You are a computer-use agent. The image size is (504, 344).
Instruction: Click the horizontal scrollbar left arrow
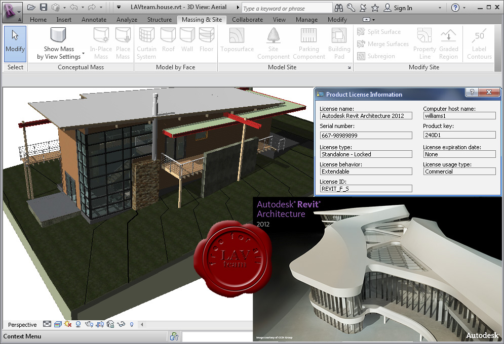pos(142,324)
